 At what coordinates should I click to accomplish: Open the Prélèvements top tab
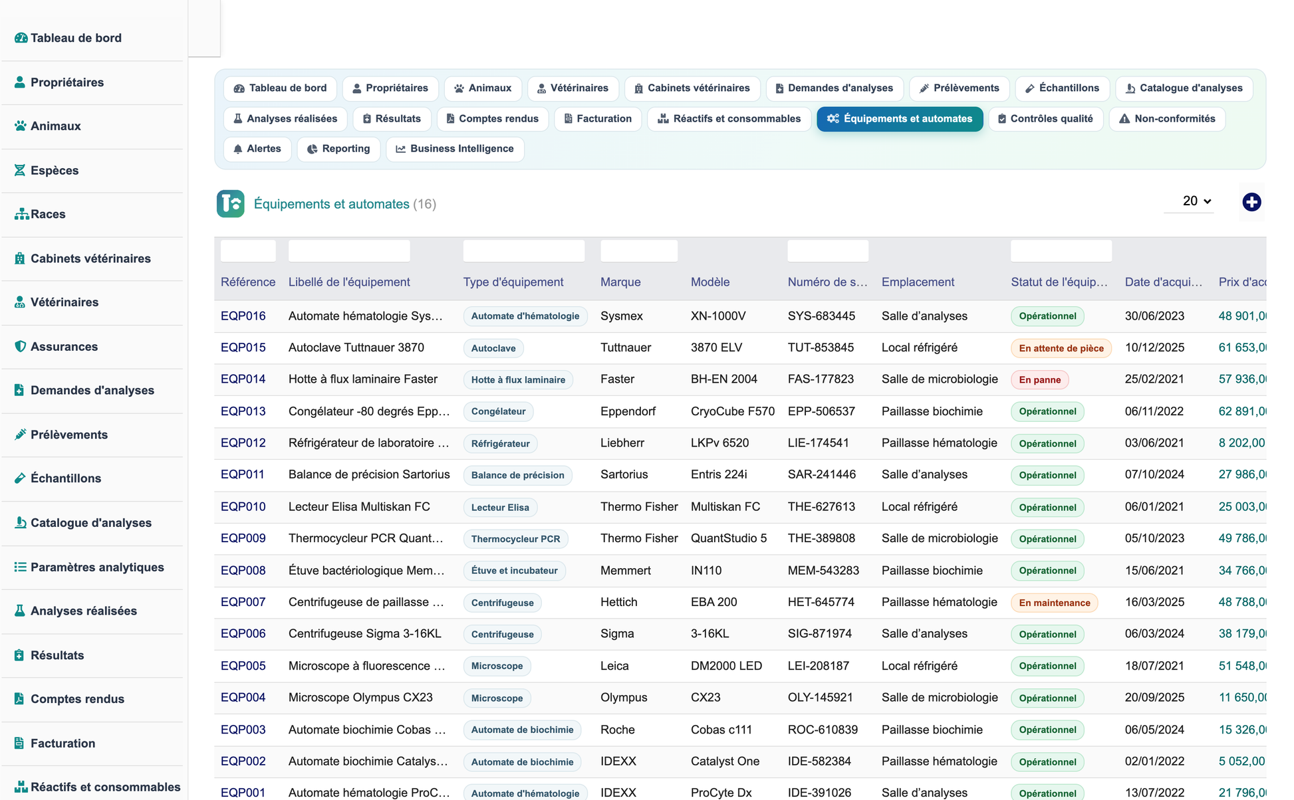(x=959, y=88)
